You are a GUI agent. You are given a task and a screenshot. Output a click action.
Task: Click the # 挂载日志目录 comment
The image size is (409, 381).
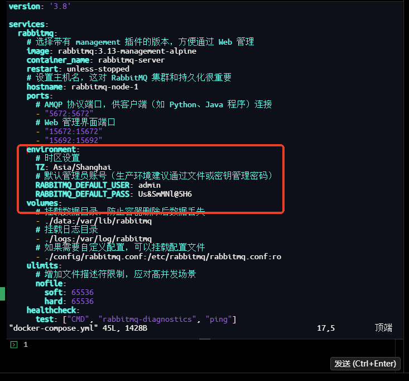point(66,230)
